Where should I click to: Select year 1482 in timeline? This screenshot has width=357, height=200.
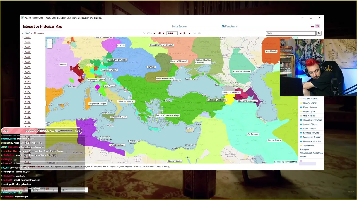point(28,117)
